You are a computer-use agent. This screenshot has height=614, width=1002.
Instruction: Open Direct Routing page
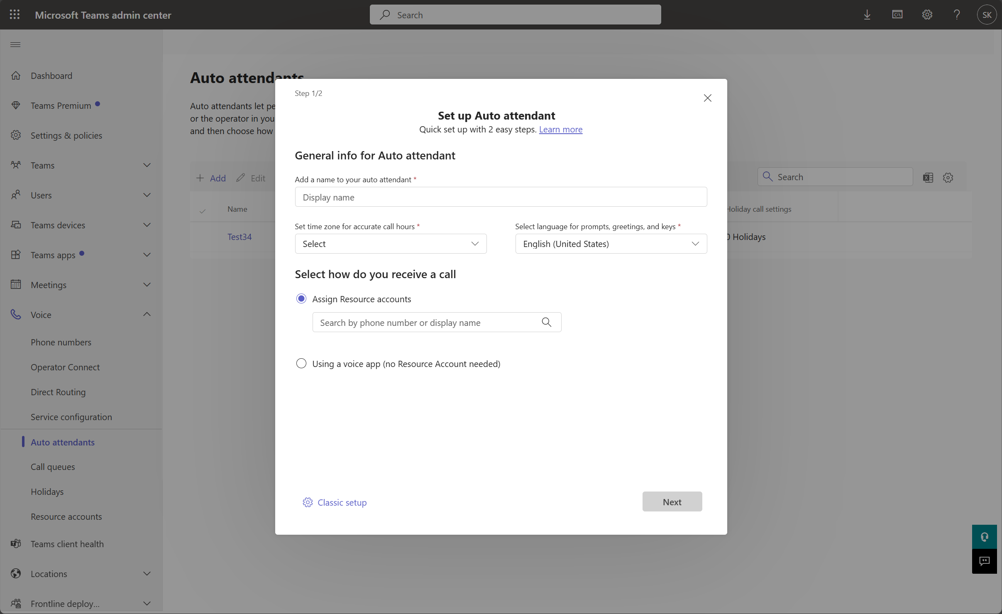[58, 392]
